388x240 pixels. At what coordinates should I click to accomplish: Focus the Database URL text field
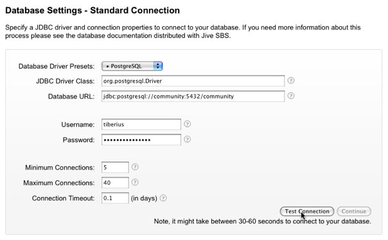(x=193, y=96)
